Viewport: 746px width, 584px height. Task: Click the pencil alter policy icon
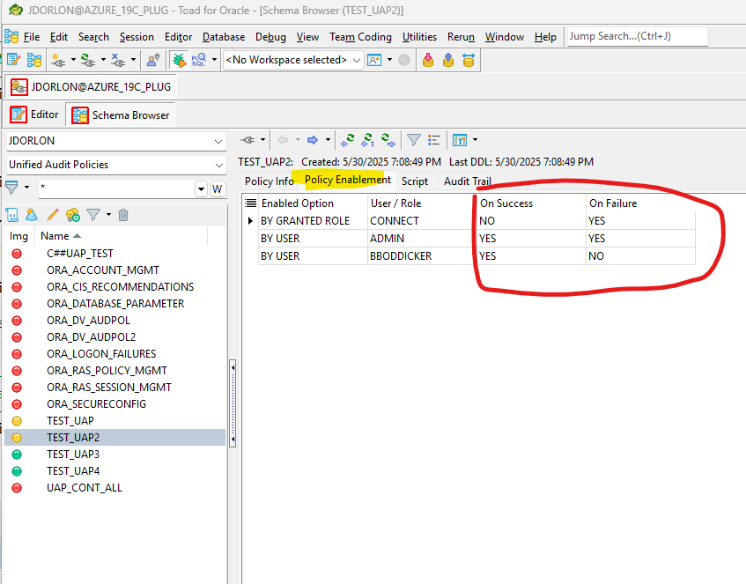point(52,215)
